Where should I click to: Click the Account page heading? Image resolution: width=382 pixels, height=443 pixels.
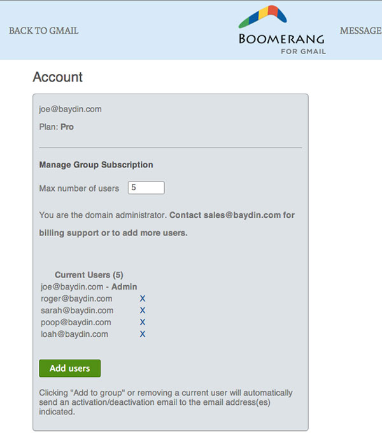coord(58,77)
